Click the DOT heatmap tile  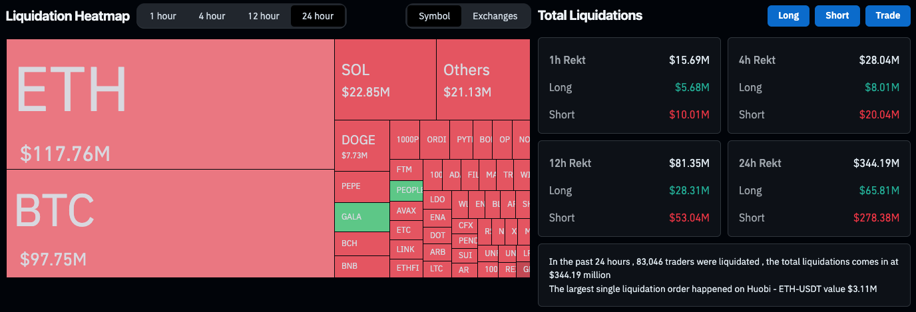(437, 235)
